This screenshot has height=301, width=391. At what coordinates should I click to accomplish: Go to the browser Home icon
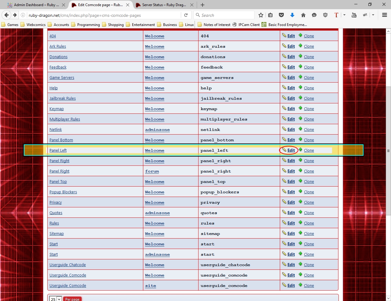[303, 15]
